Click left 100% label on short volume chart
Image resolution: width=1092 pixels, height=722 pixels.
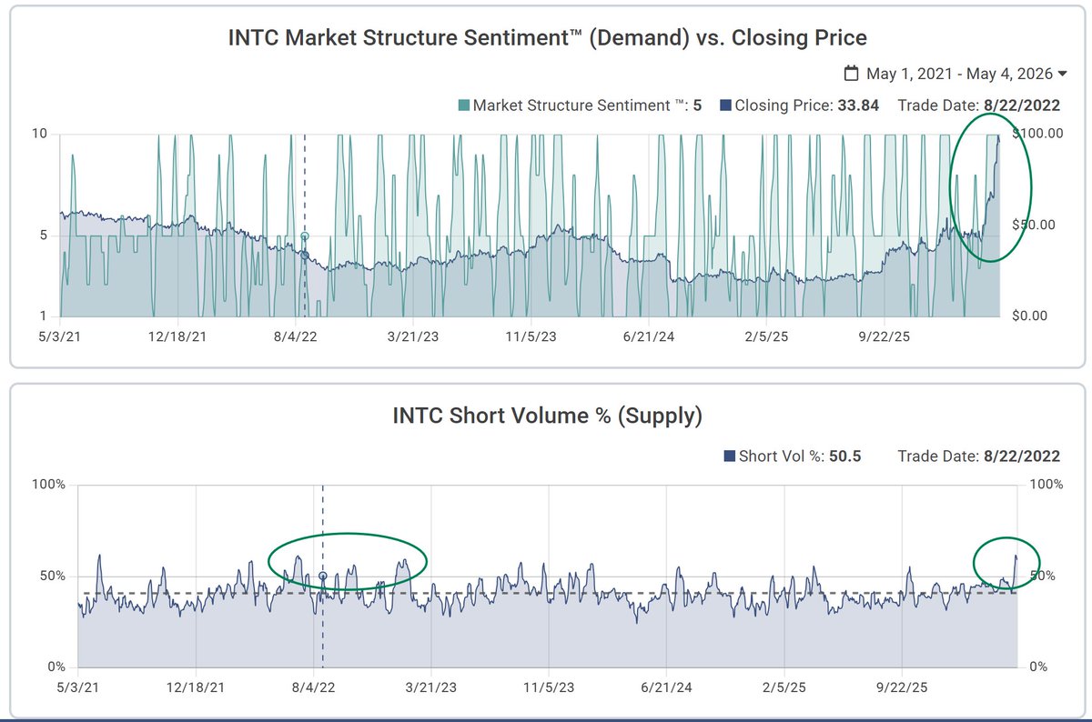click(x=49, y=485)
